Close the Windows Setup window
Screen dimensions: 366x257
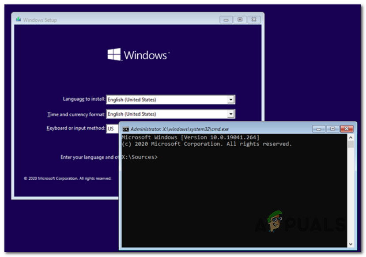tap(254, 19)
